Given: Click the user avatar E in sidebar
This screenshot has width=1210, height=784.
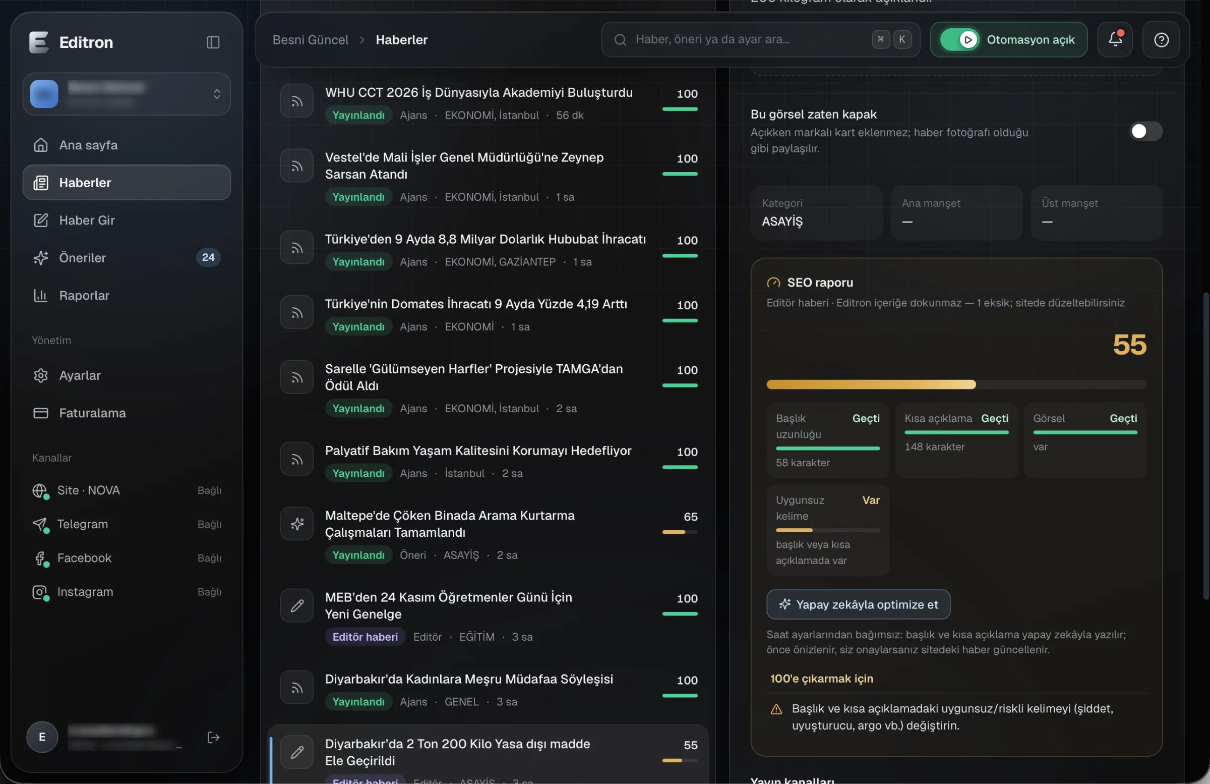Looking at the screenshot, I should point(42,737).
